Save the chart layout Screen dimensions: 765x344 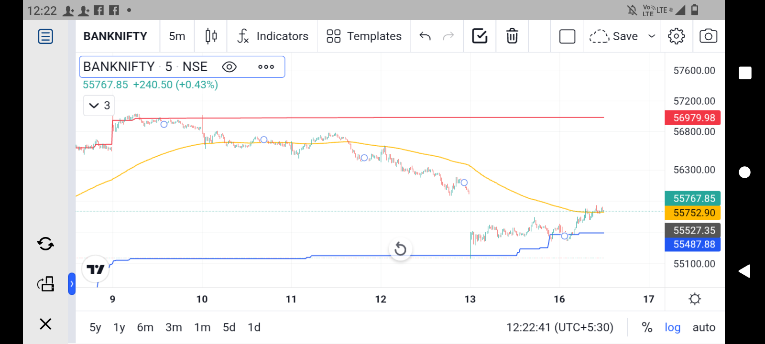point(614,36)
